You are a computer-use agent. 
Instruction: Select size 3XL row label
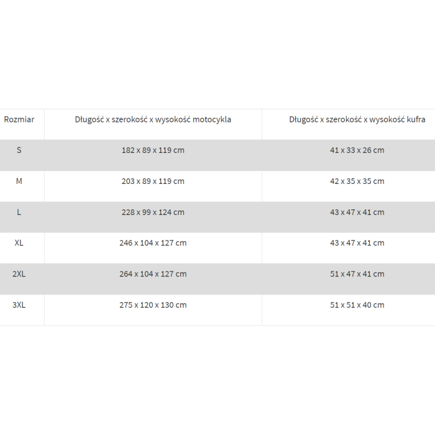(19, 305)
